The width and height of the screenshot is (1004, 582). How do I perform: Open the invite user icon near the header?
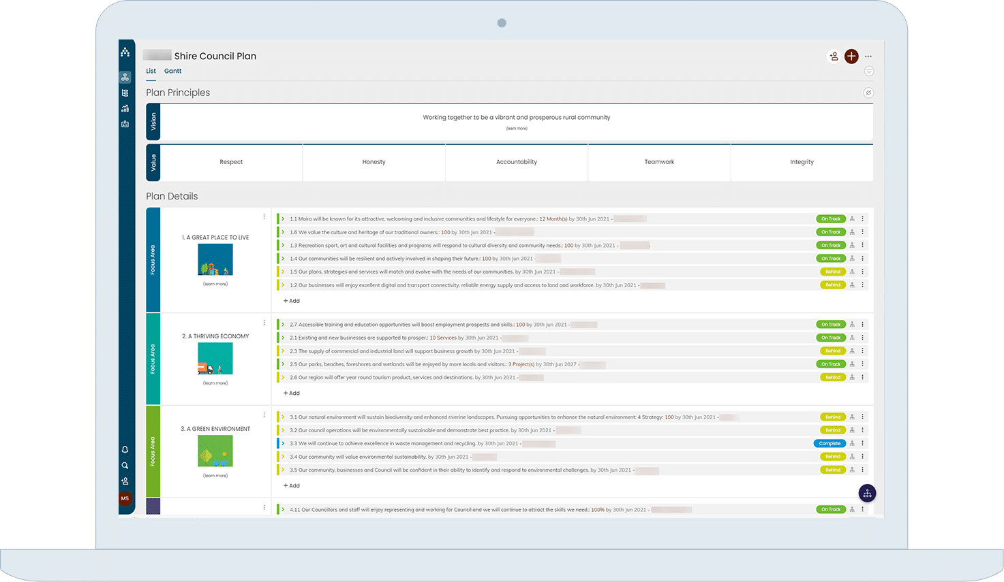[x=834, y=56]
